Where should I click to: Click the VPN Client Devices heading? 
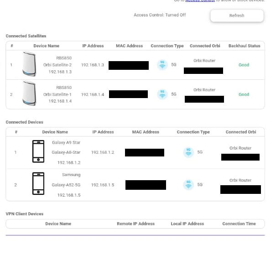pos(25,214)
